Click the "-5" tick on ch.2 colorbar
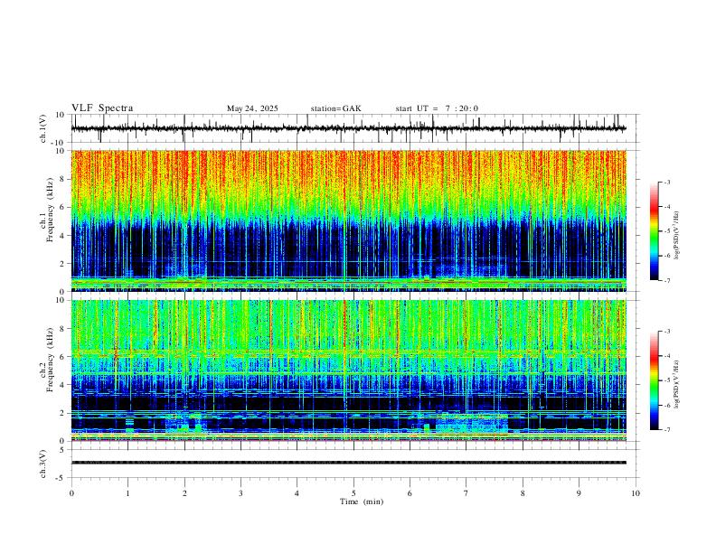This screenshot has width=716, height=553. [667, 380]
